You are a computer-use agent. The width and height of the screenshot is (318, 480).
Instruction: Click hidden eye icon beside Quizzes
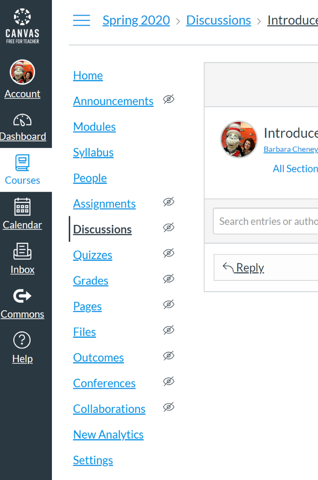(169, 253)
